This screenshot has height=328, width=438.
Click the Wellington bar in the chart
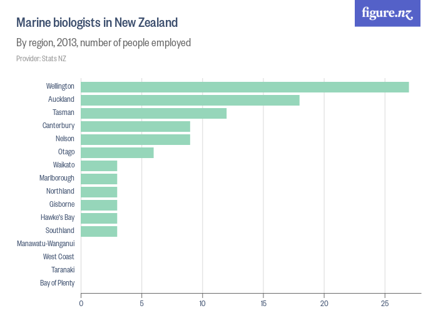tap(245, 87)
